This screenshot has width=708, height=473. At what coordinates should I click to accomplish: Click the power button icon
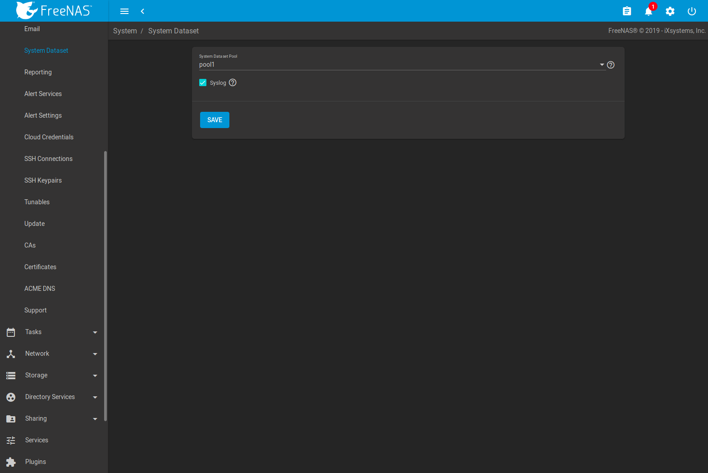692,11
